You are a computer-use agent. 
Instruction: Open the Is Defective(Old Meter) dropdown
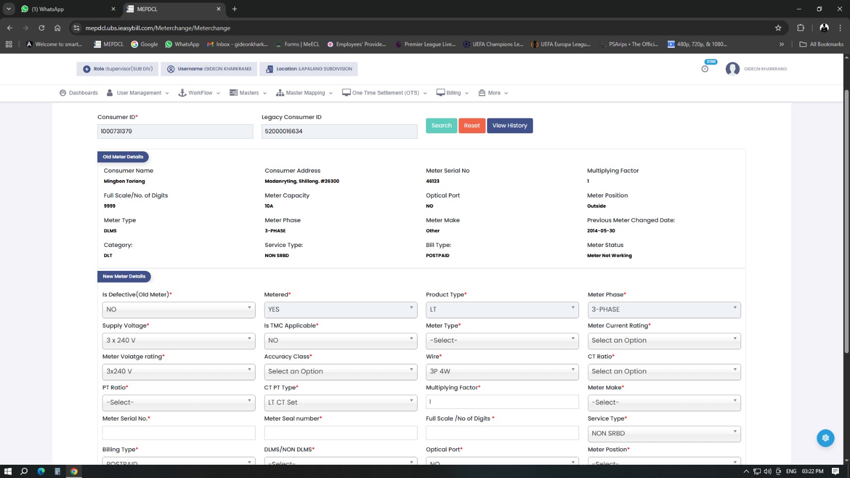pyautogui.click(x=178, y=310)
